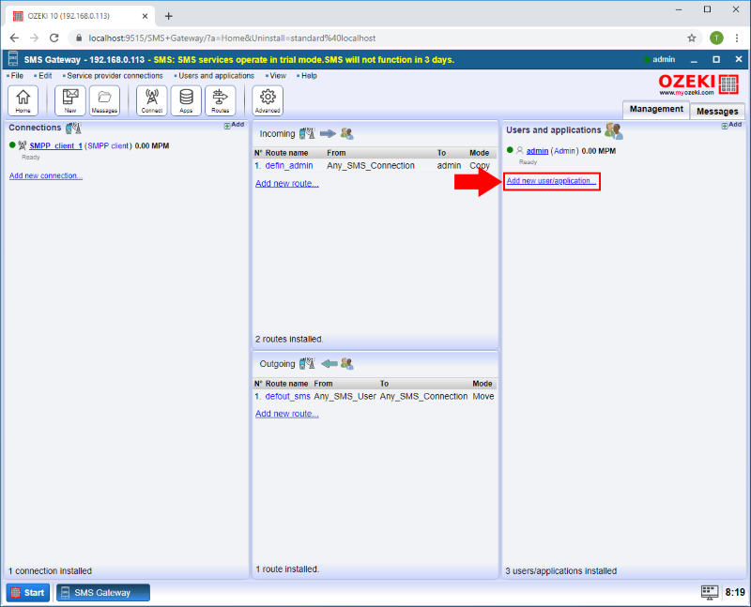Click Add new connection link
Screen dimensions: 751x607
tap(46, 175)
